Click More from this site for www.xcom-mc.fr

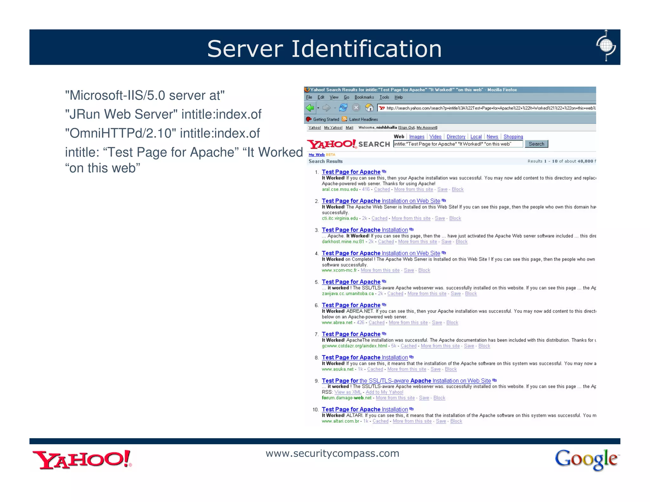click(x=380, y=270)
